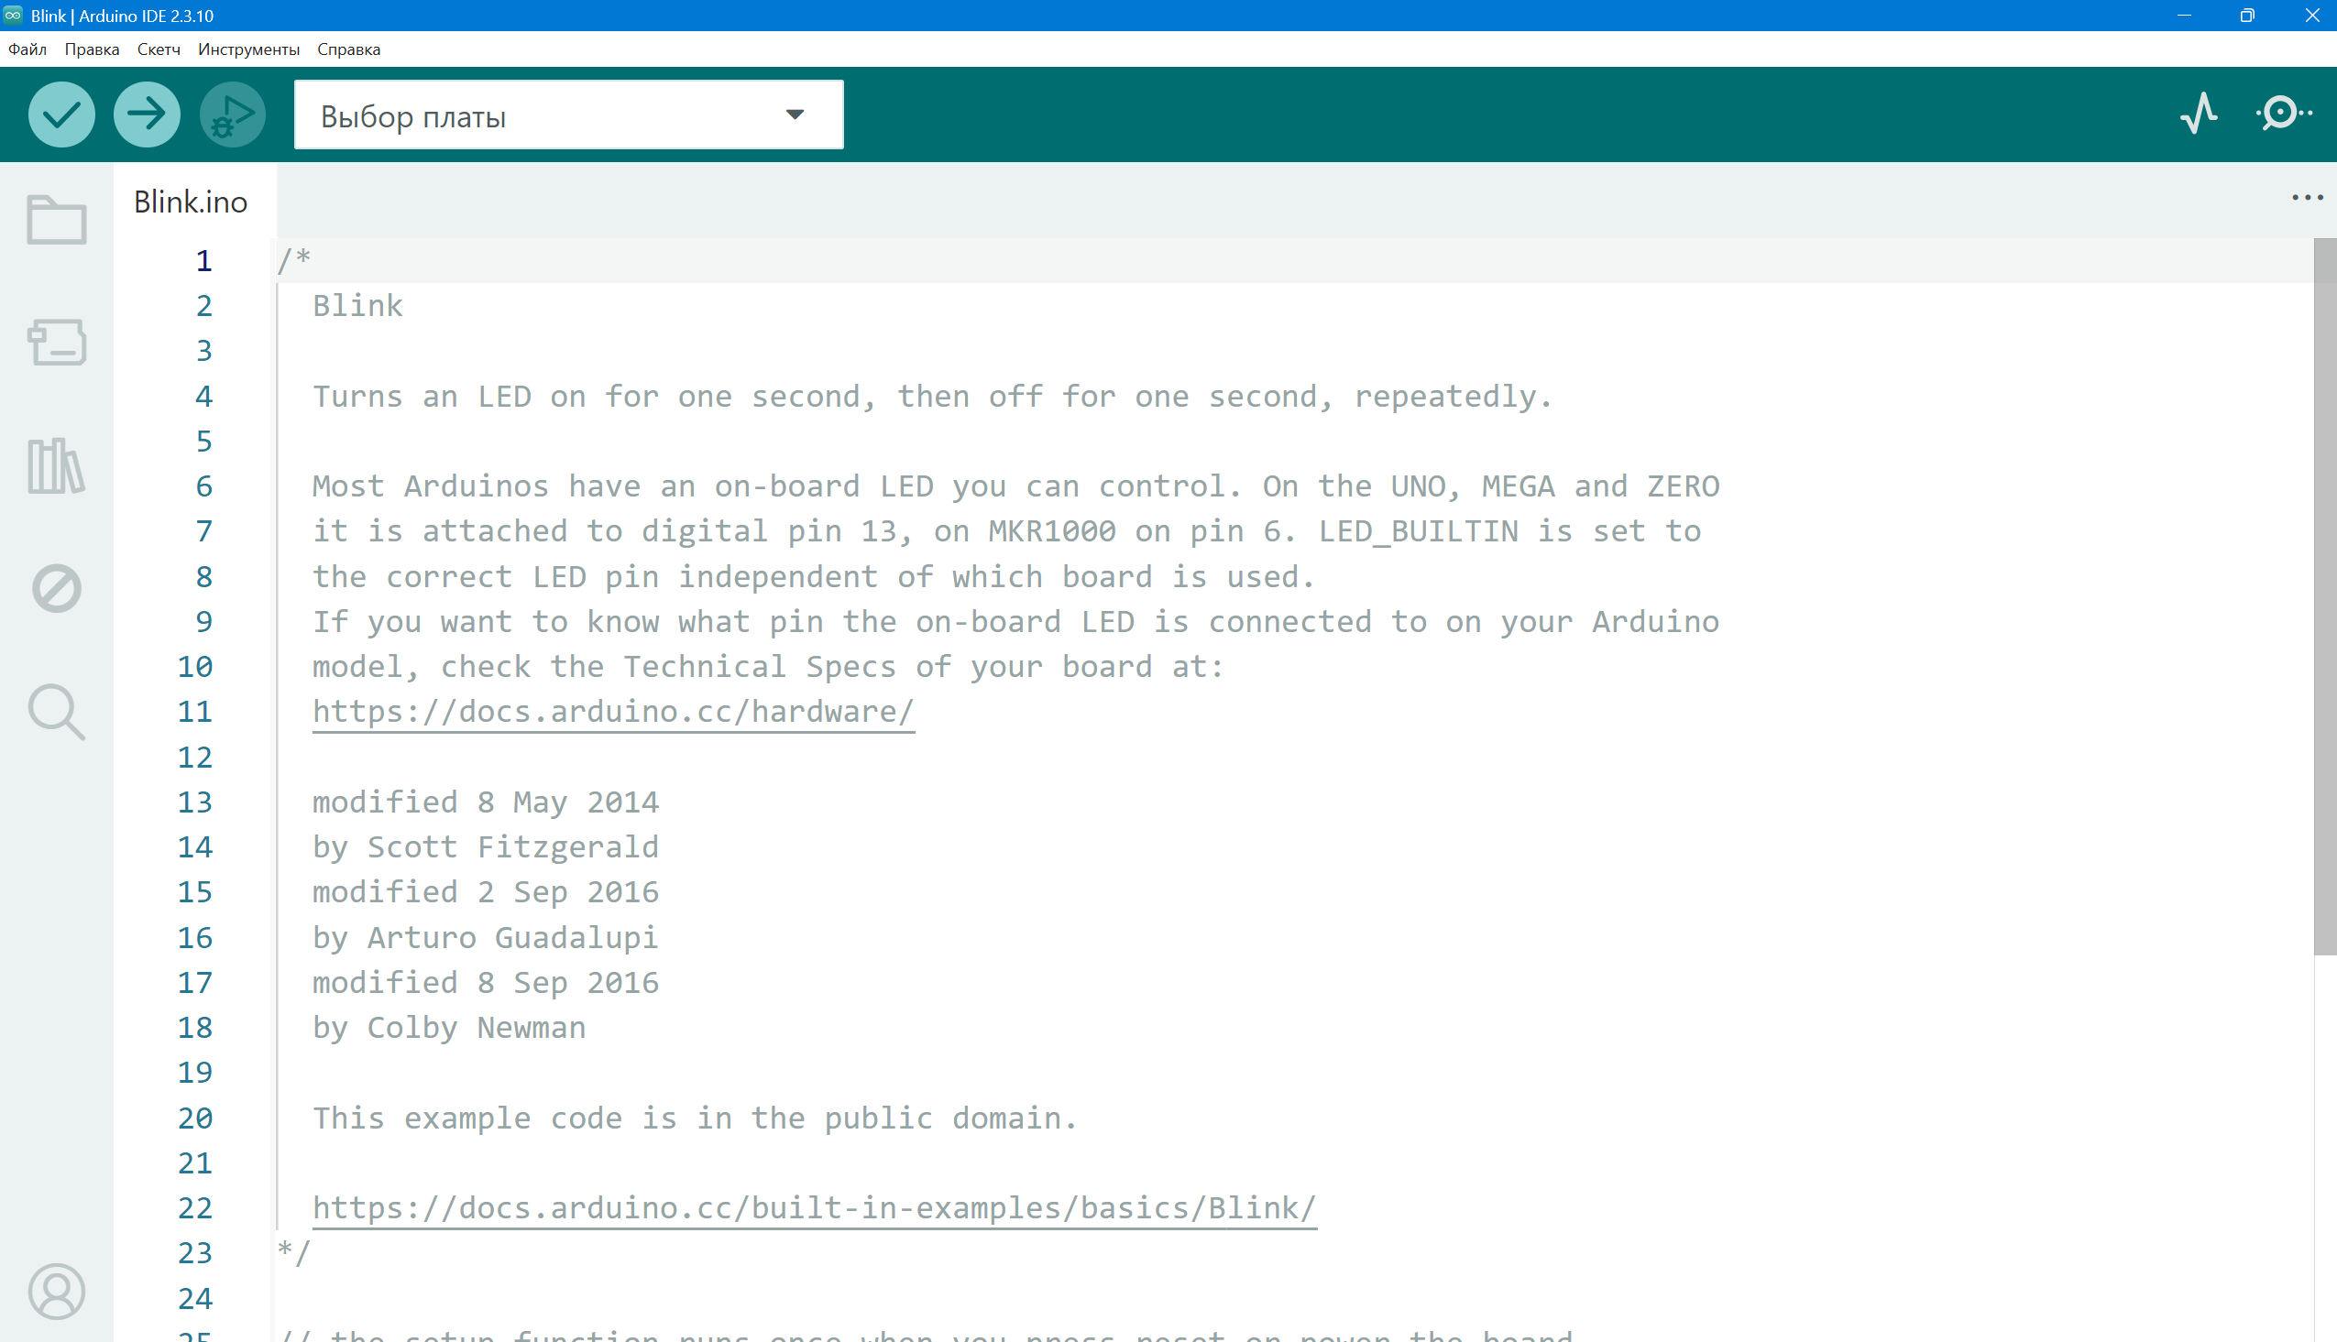Viewport: 2337px width, 1342px height.
Task: Click the Arduino IDE title bar logo
Action: pos(13,15)
